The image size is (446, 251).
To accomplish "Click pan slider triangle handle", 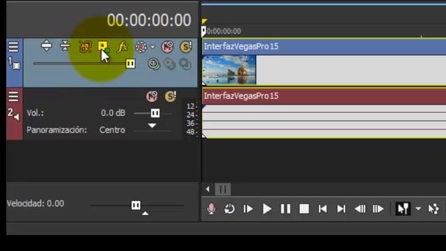I will point(152,125).
